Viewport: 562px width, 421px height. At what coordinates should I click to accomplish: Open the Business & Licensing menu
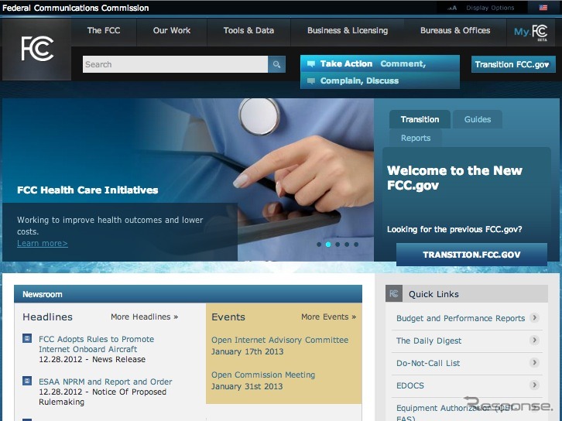(x=347, y=31)
